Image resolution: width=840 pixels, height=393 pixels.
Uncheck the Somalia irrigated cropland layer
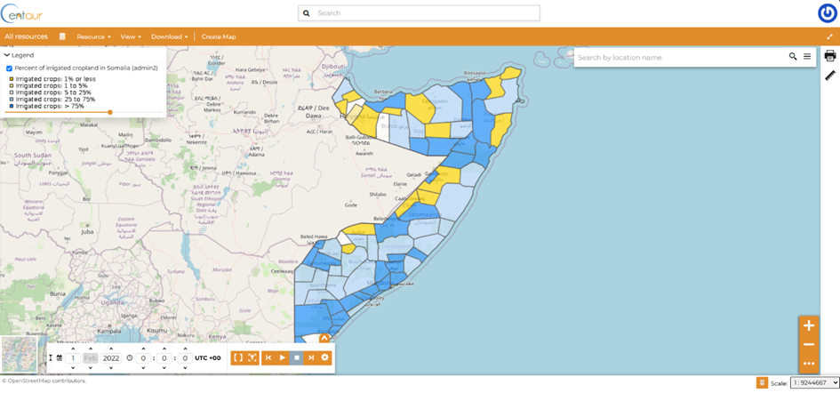tap(9, 68)
